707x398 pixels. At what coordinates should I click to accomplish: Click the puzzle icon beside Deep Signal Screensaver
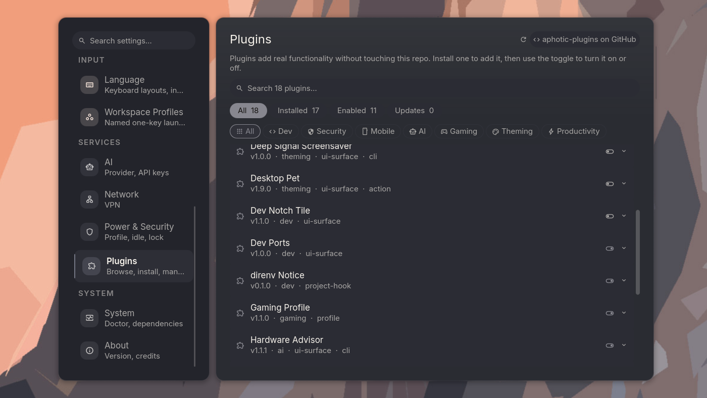(240, 152)
